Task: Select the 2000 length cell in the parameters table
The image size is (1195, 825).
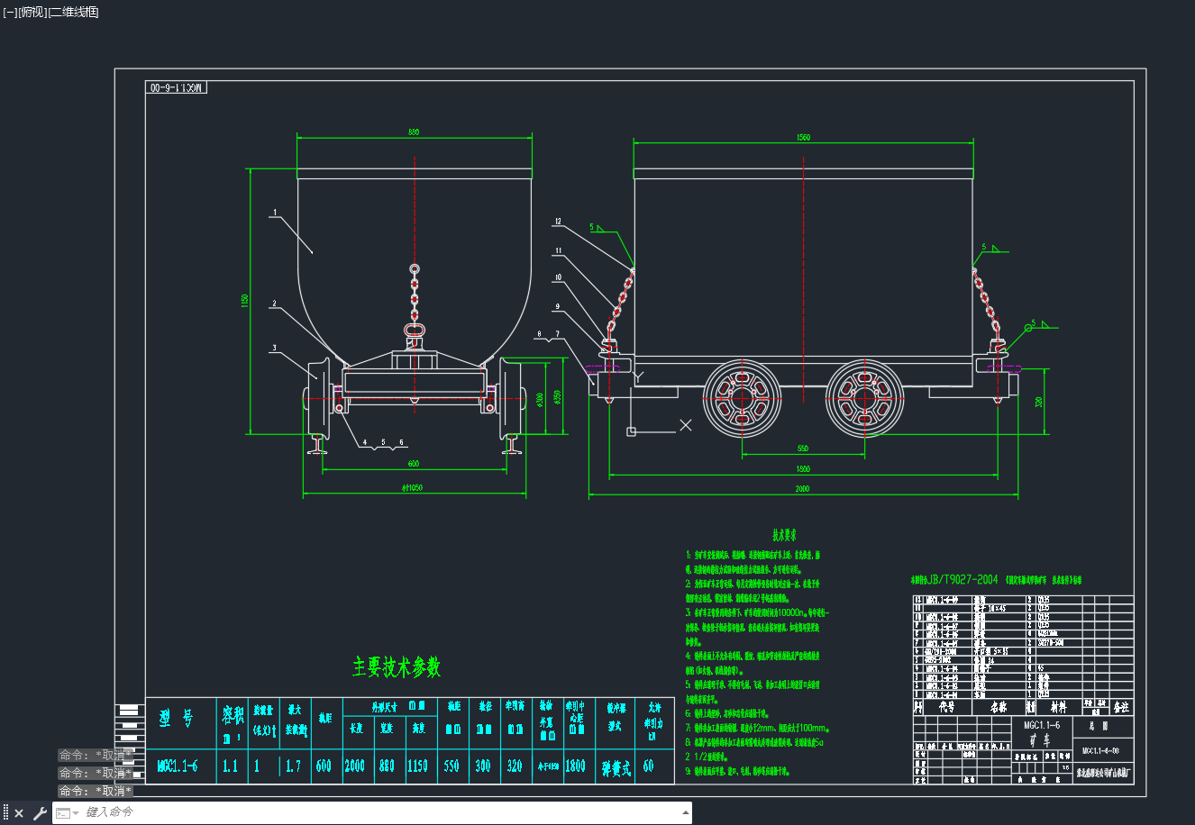Action: tap(355, 766)
